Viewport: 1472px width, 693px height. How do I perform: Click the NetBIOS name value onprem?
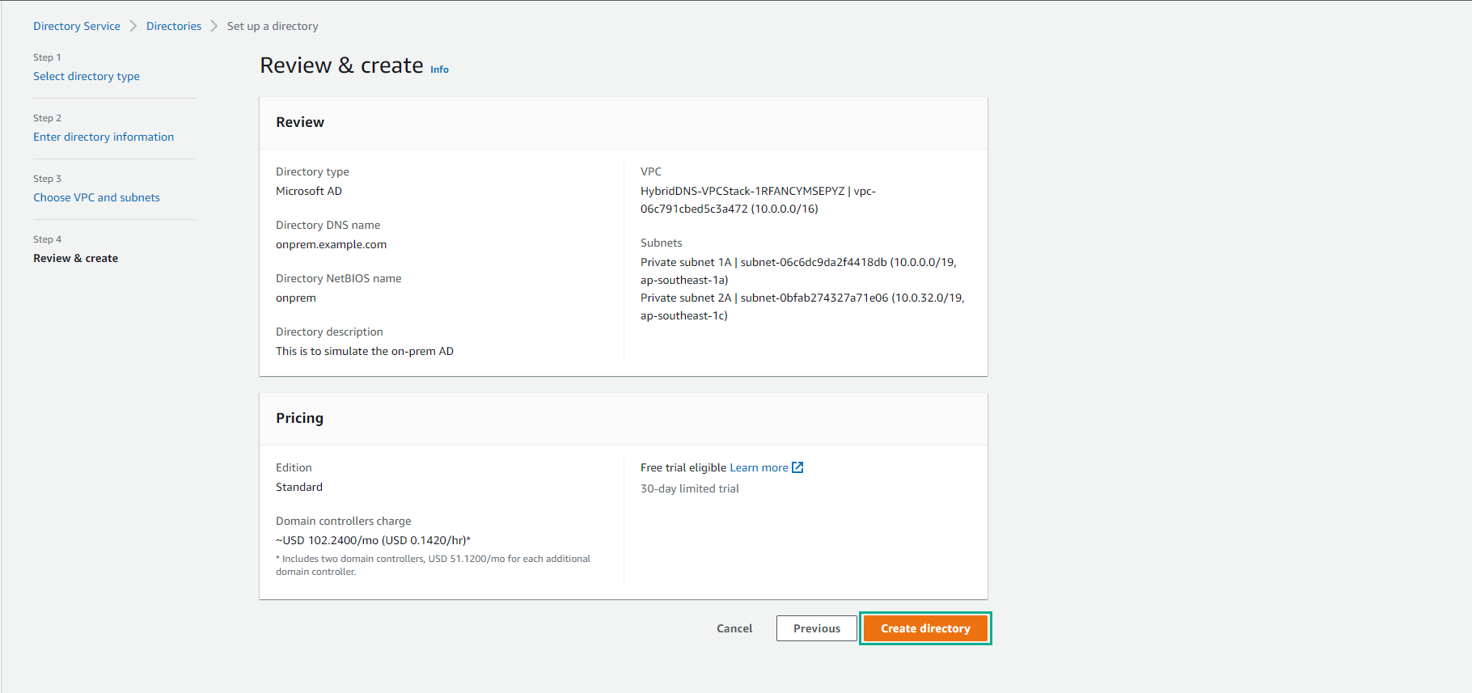coord(296,298)
